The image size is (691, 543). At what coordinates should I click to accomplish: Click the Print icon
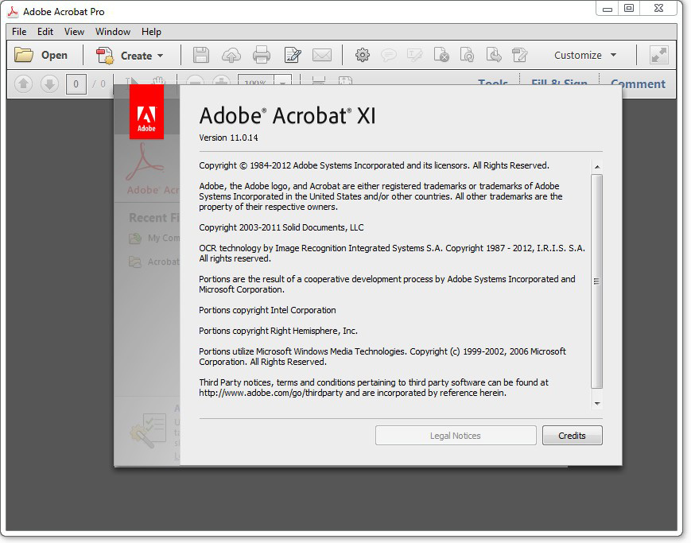(x=262, y=55)
